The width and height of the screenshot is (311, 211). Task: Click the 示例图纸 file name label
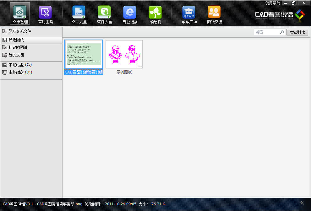(x=124, y=72)
